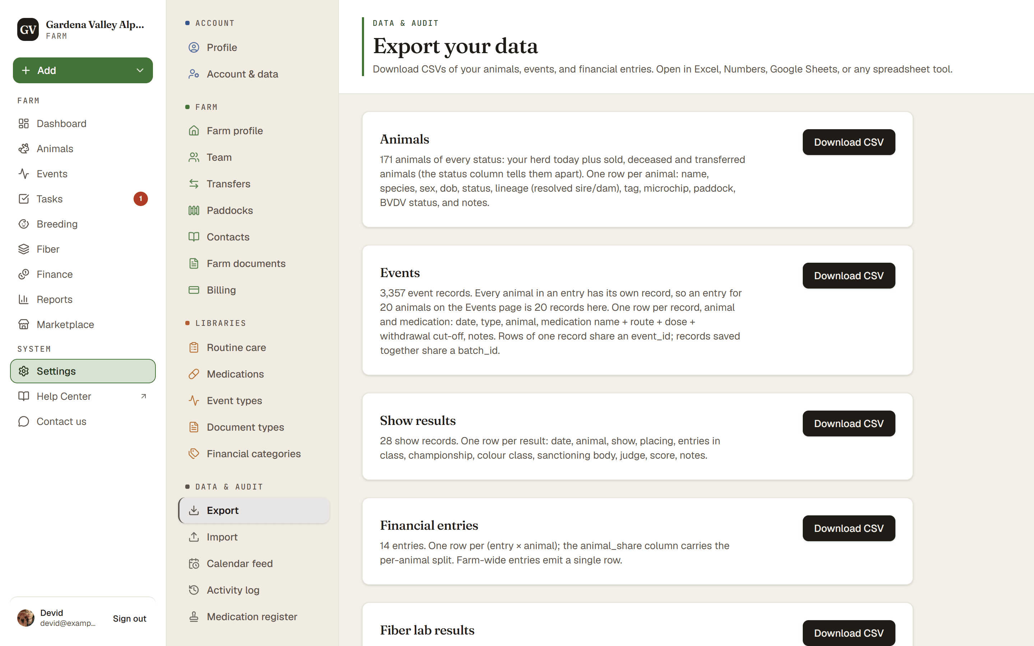Click the Animals paw icon
Viewport: 1034px width, 646px height.
23,149
